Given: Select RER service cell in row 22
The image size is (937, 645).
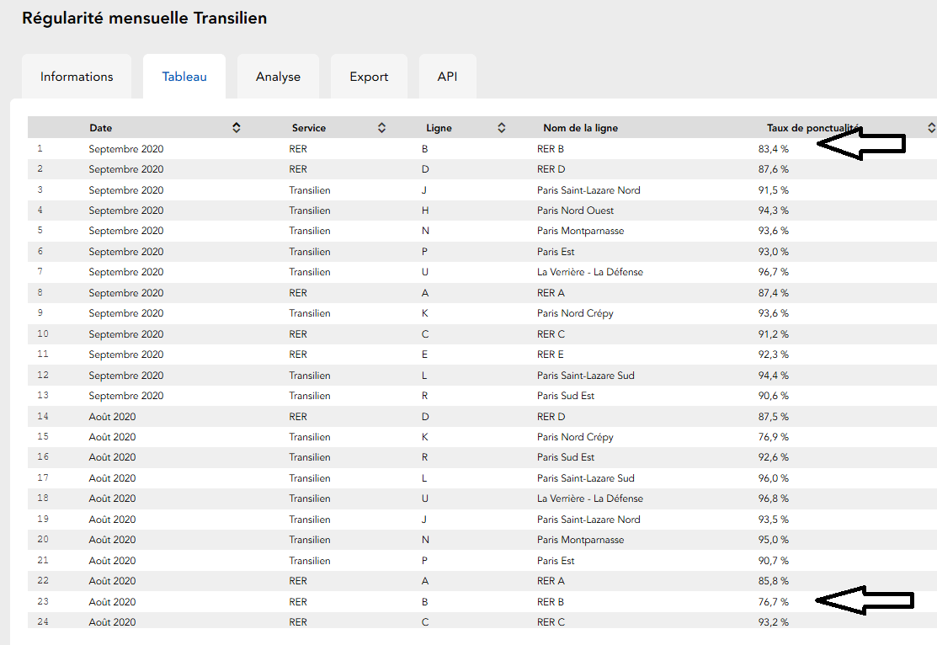Looking at the screenshot, I should pyautogui.click(x=297, y=581).
